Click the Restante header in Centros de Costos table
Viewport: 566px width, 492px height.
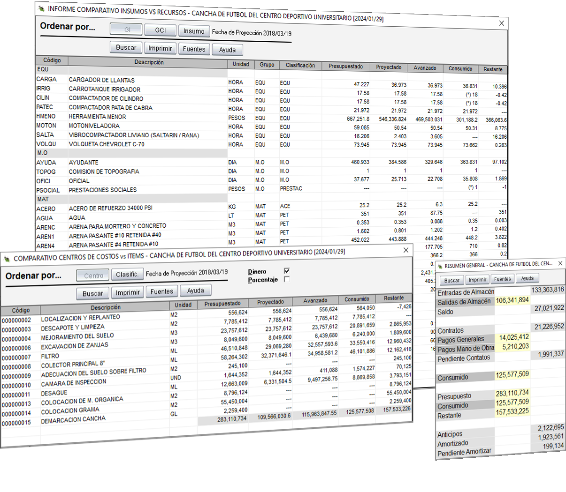click(394, 298)
